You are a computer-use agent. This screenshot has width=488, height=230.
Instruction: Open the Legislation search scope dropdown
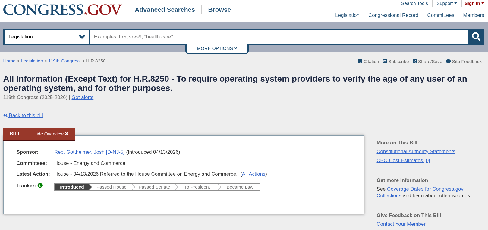(46, 37)
